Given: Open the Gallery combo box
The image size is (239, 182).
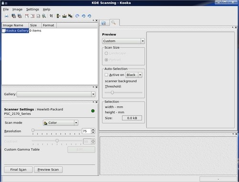Looking at the screenshot, I should 56,94.
